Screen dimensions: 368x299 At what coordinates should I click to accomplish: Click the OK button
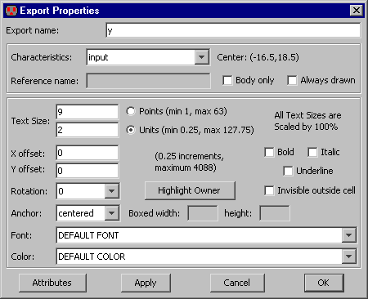324,283
